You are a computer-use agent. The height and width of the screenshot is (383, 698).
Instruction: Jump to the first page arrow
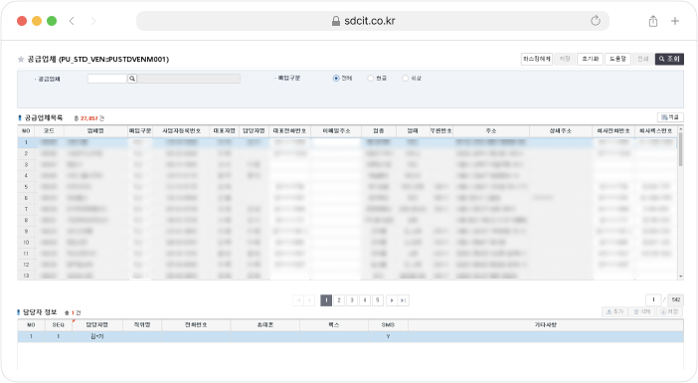point(298,300)
